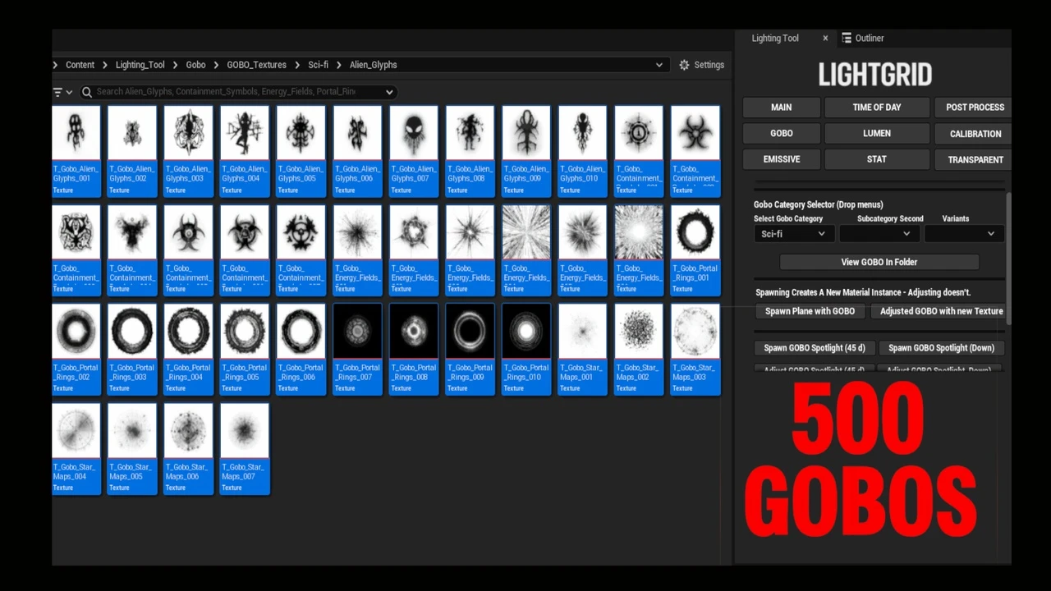Image resolution: width=1051 pixels, height=591 pixels.
Task: Switch to the TIME OF DAY section
Action: pyautogui.click(x=876, y=108)
